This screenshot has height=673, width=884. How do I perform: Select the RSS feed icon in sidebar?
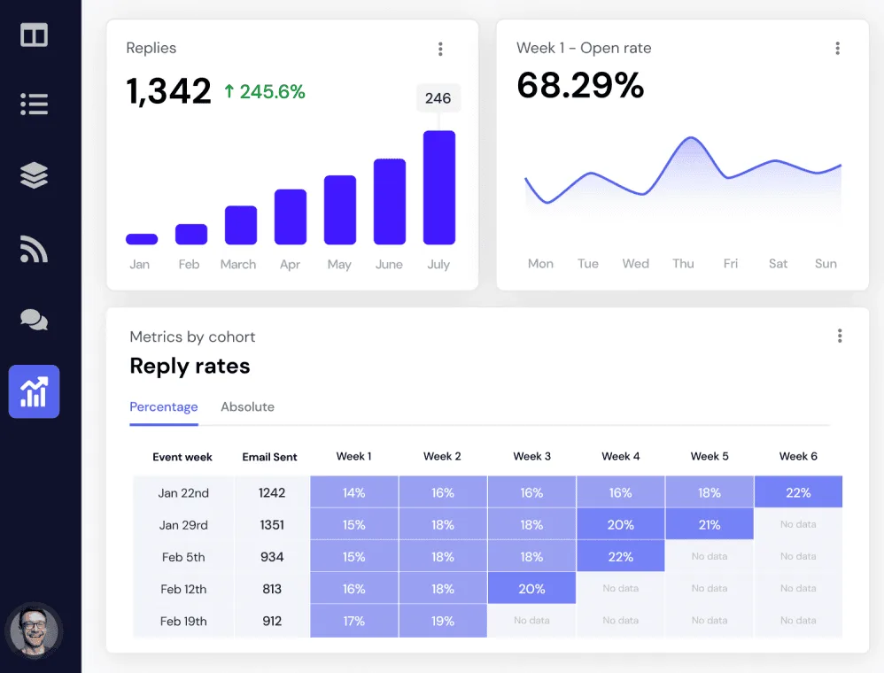click(34, 248)
